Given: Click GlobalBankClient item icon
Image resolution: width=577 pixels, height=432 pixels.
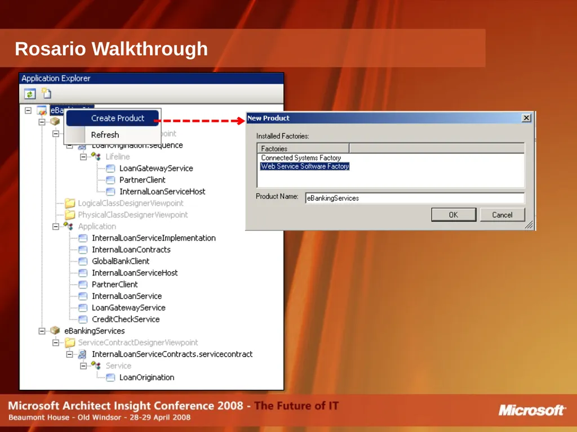Looking at the screenshot, I should [x=83, y=261].
